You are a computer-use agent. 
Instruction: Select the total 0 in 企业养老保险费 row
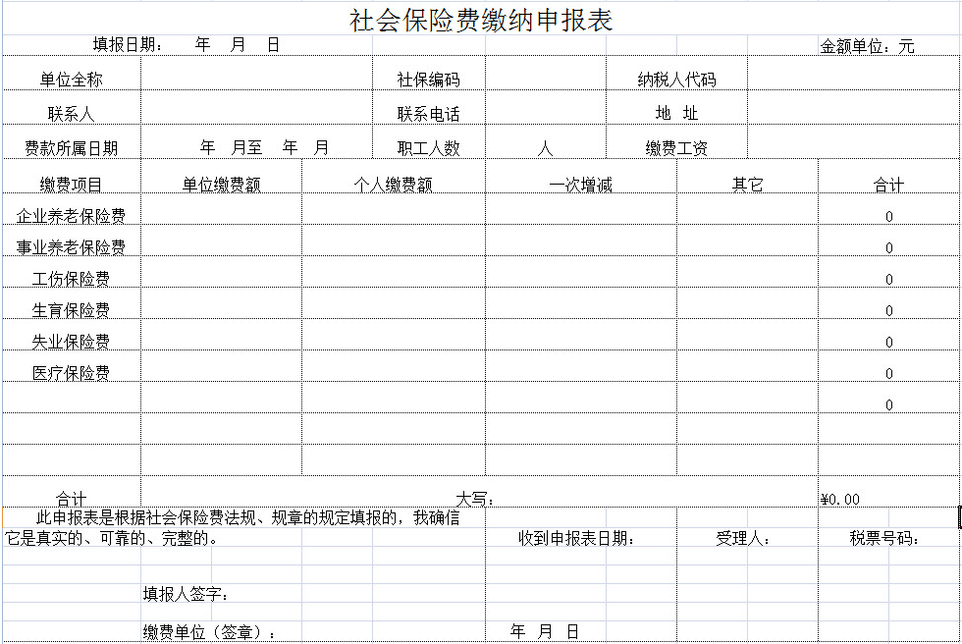[888, 217]
